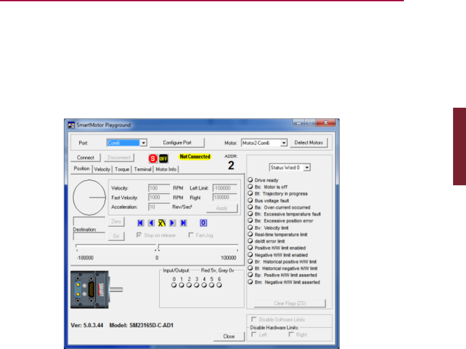Click Real-time temperature limit indicator
Viewport: 466px width, 349px height.
point(250,234)
